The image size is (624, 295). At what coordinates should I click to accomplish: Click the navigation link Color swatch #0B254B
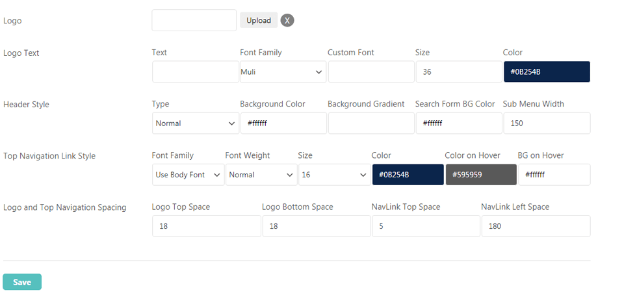408,175
